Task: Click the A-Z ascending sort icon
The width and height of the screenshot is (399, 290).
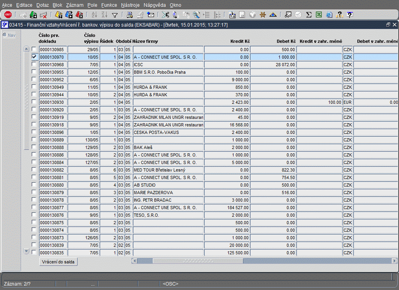Action: pos(94,15)
